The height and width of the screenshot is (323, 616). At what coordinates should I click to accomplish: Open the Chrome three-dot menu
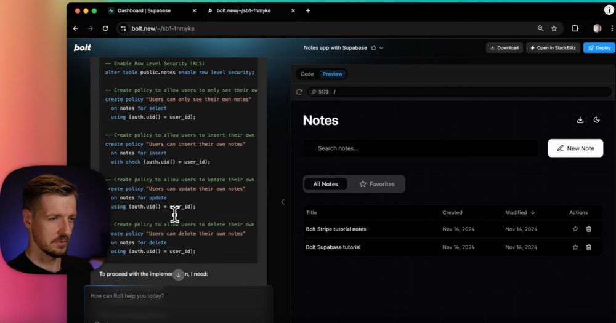(612, 28)
